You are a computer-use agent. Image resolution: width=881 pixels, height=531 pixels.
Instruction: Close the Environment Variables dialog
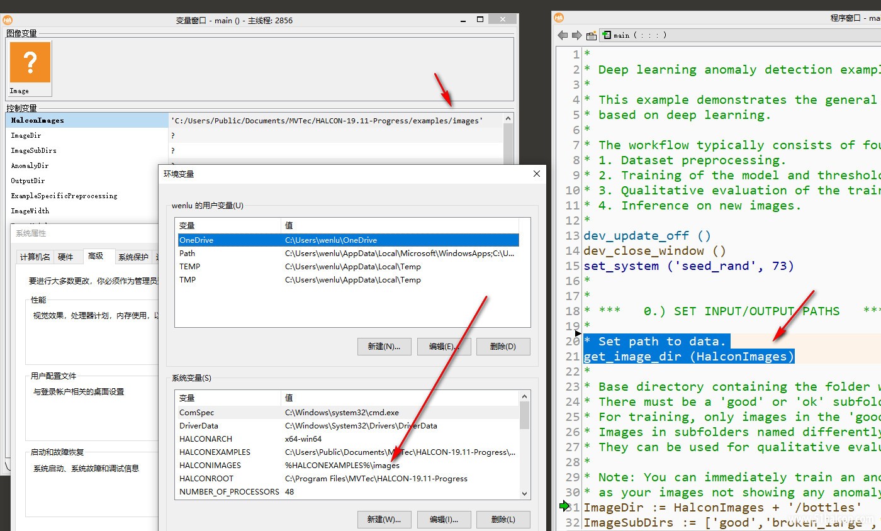(x=537, y=174)
